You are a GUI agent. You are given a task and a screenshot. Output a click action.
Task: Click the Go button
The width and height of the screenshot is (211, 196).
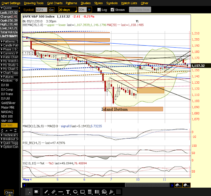[51, 10]
